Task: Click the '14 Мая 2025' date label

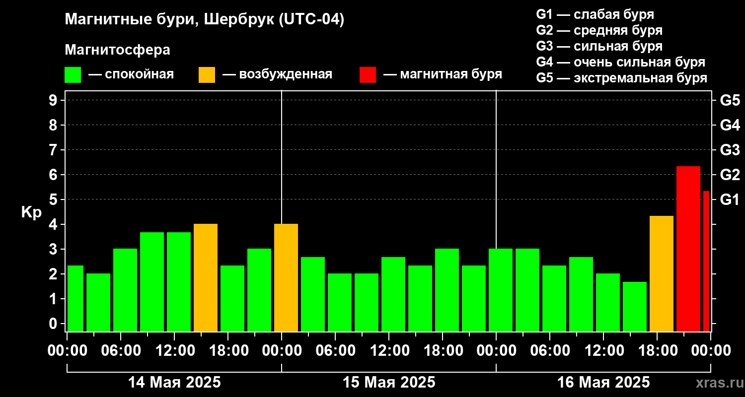Action: coord(174,382)
